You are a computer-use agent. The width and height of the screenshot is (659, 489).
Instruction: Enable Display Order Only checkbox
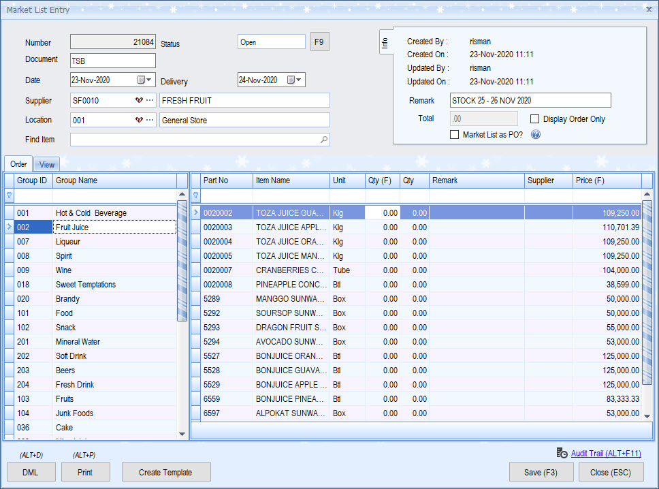coord(535,119)
